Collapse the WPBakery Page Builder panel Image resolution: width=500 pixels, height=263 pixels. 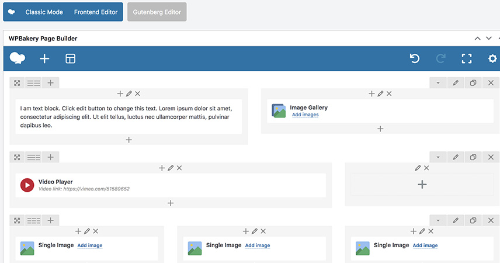478,39
